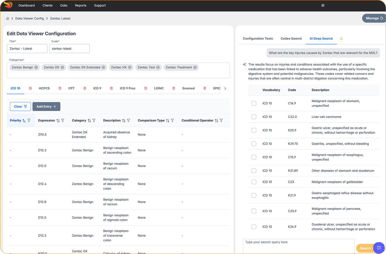Filter the Expression column
Viewport: 386px width, 254px height.
coord(63,120)
